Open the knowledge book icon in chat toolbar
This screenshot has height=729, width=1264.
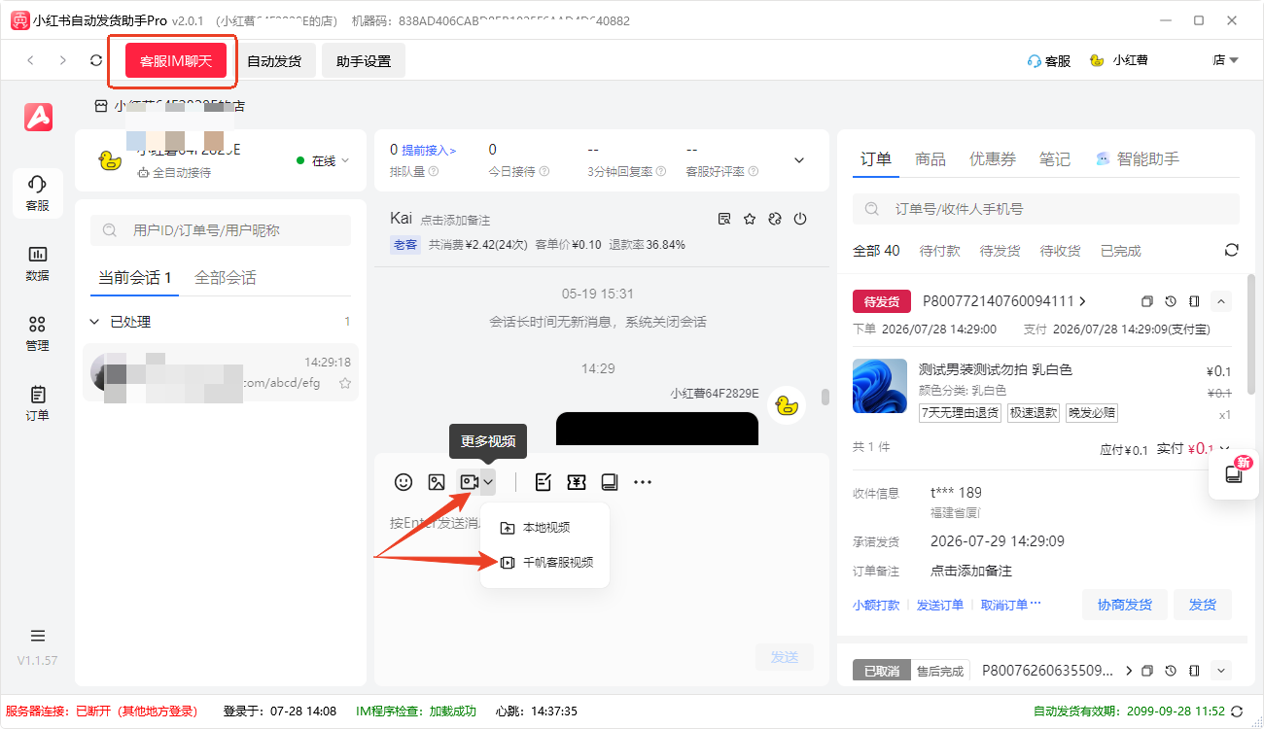click(x=610, y=481)
